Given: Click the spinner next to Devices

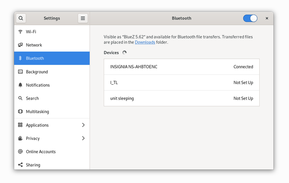Looking at the screenshot, I should point(124,53).
